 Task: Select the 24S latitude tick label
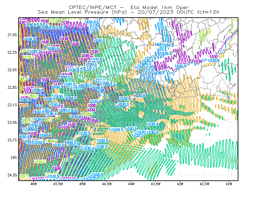tap(14, 157)
